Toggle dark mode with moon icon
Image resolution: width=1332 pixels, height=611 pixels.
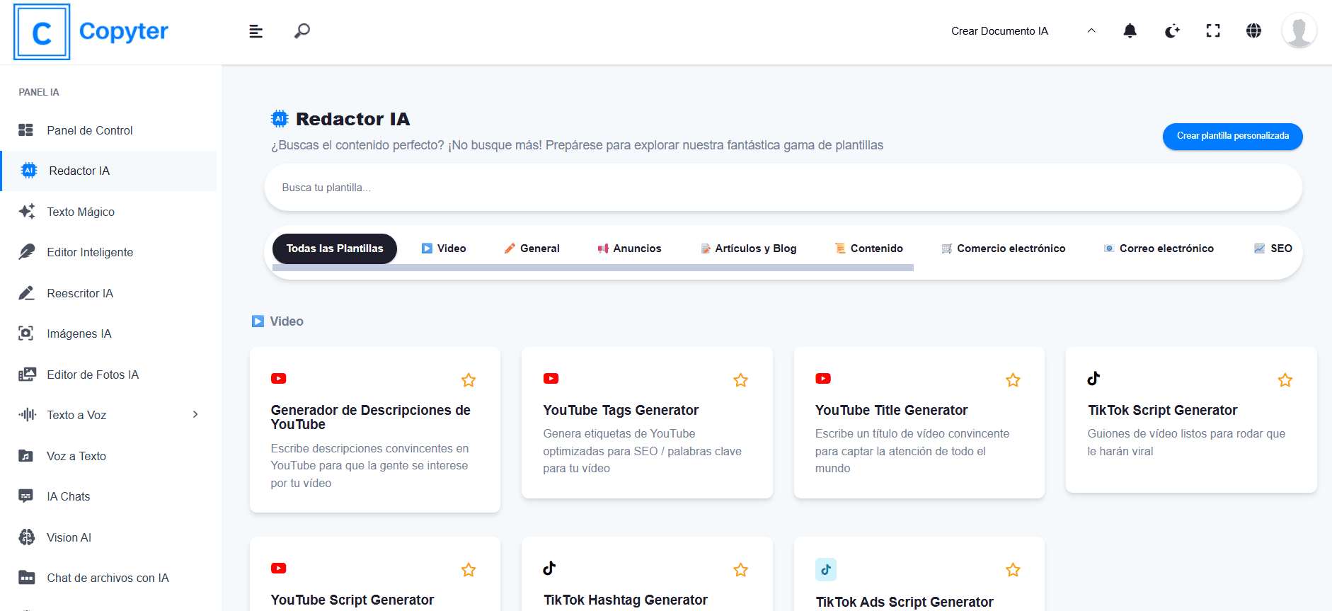coord(1172,31)
